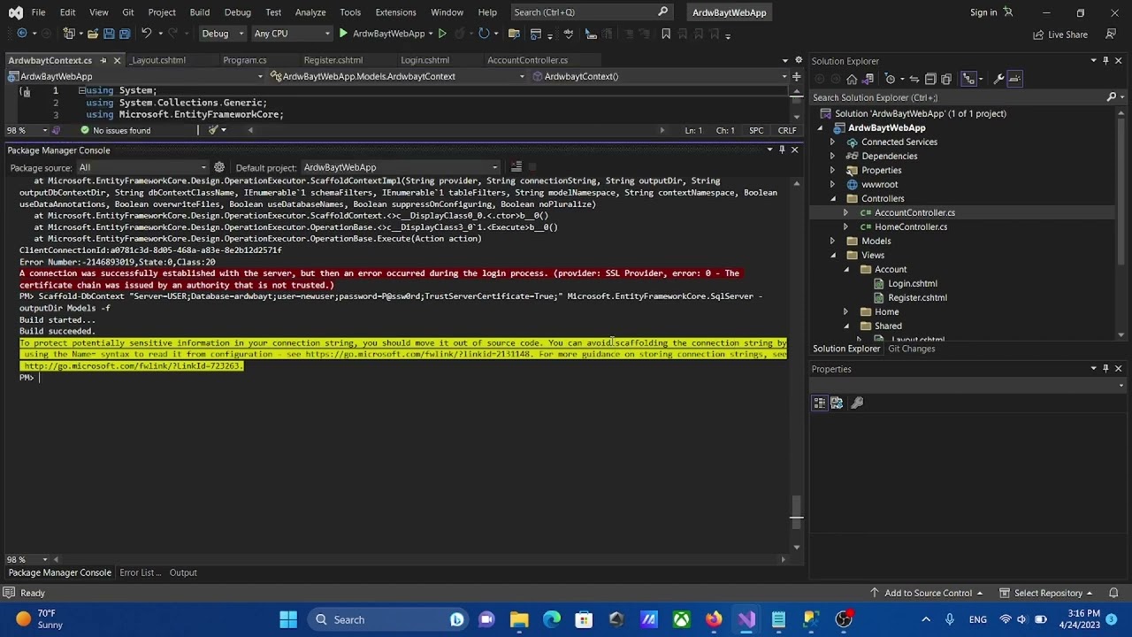1132x637 pixels.
Task: Expand the Connected Services node
Action: [x=832, y=142]
